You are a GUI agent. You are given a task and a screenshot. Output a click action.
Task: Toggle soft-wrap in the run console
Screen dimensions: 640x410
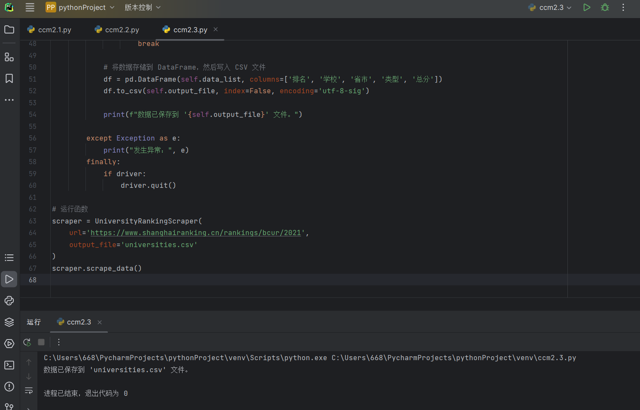29,391
